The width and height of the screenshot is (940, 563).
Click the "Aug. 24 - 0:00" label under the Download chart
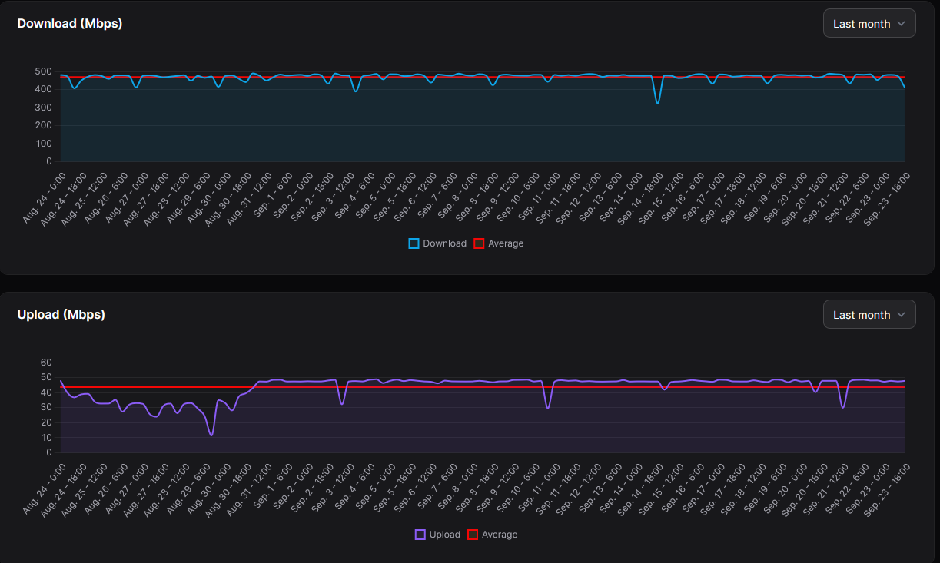pyautogui.click(x=42, y=198)
